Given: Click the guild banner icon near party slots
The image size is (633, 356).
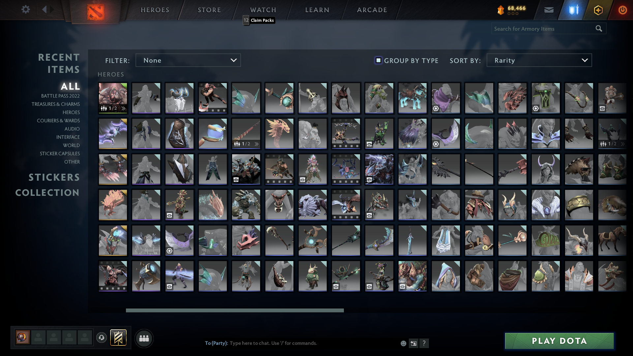Looking at the screenshot, I should (x=118, y=338).
